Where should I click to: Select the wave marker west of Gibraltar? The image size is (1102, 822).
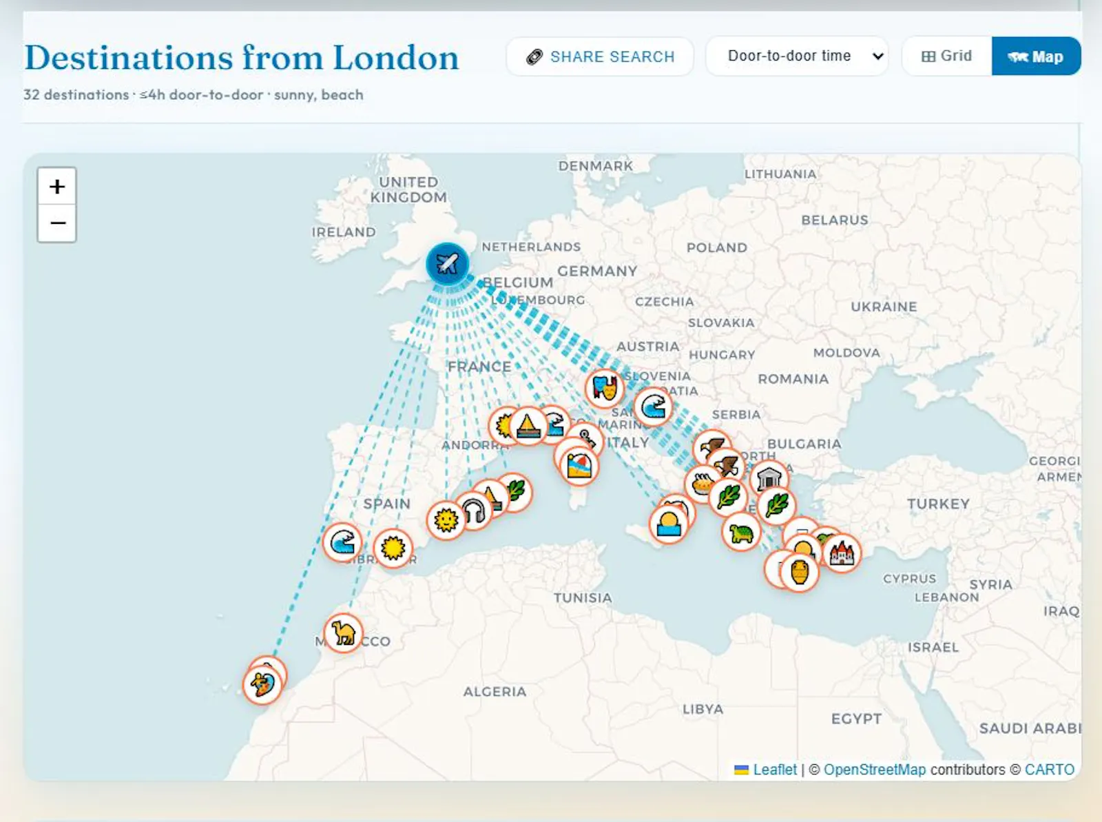point(342,542)
